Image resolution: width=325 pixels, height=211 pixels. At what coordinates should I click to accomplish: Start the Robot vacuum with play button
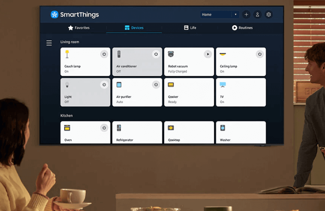click(208, 54)
